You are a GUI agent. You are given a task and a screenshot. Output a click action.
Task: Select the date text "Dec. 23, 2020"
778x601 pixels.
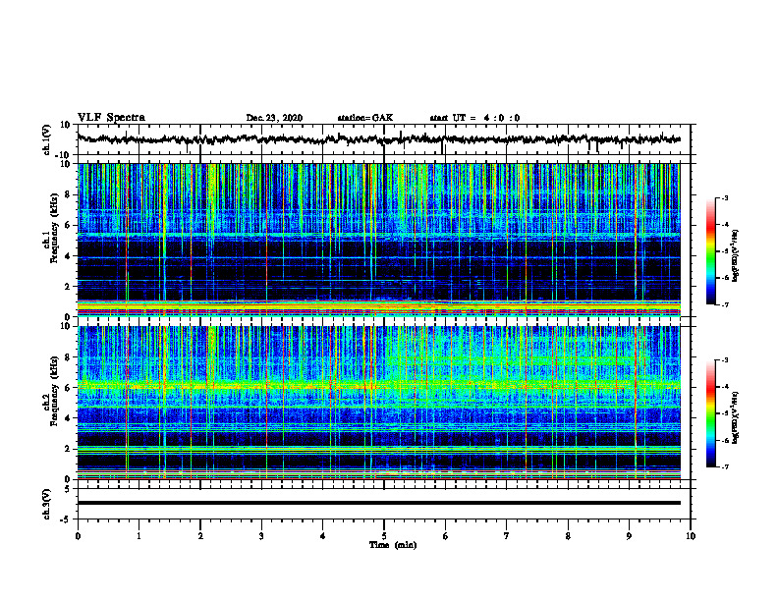point(274,118)
